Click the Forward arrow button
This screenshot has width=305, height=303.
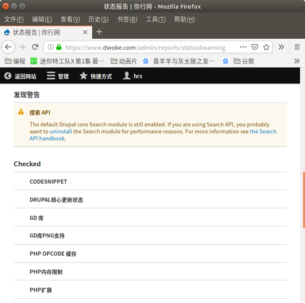22,47
